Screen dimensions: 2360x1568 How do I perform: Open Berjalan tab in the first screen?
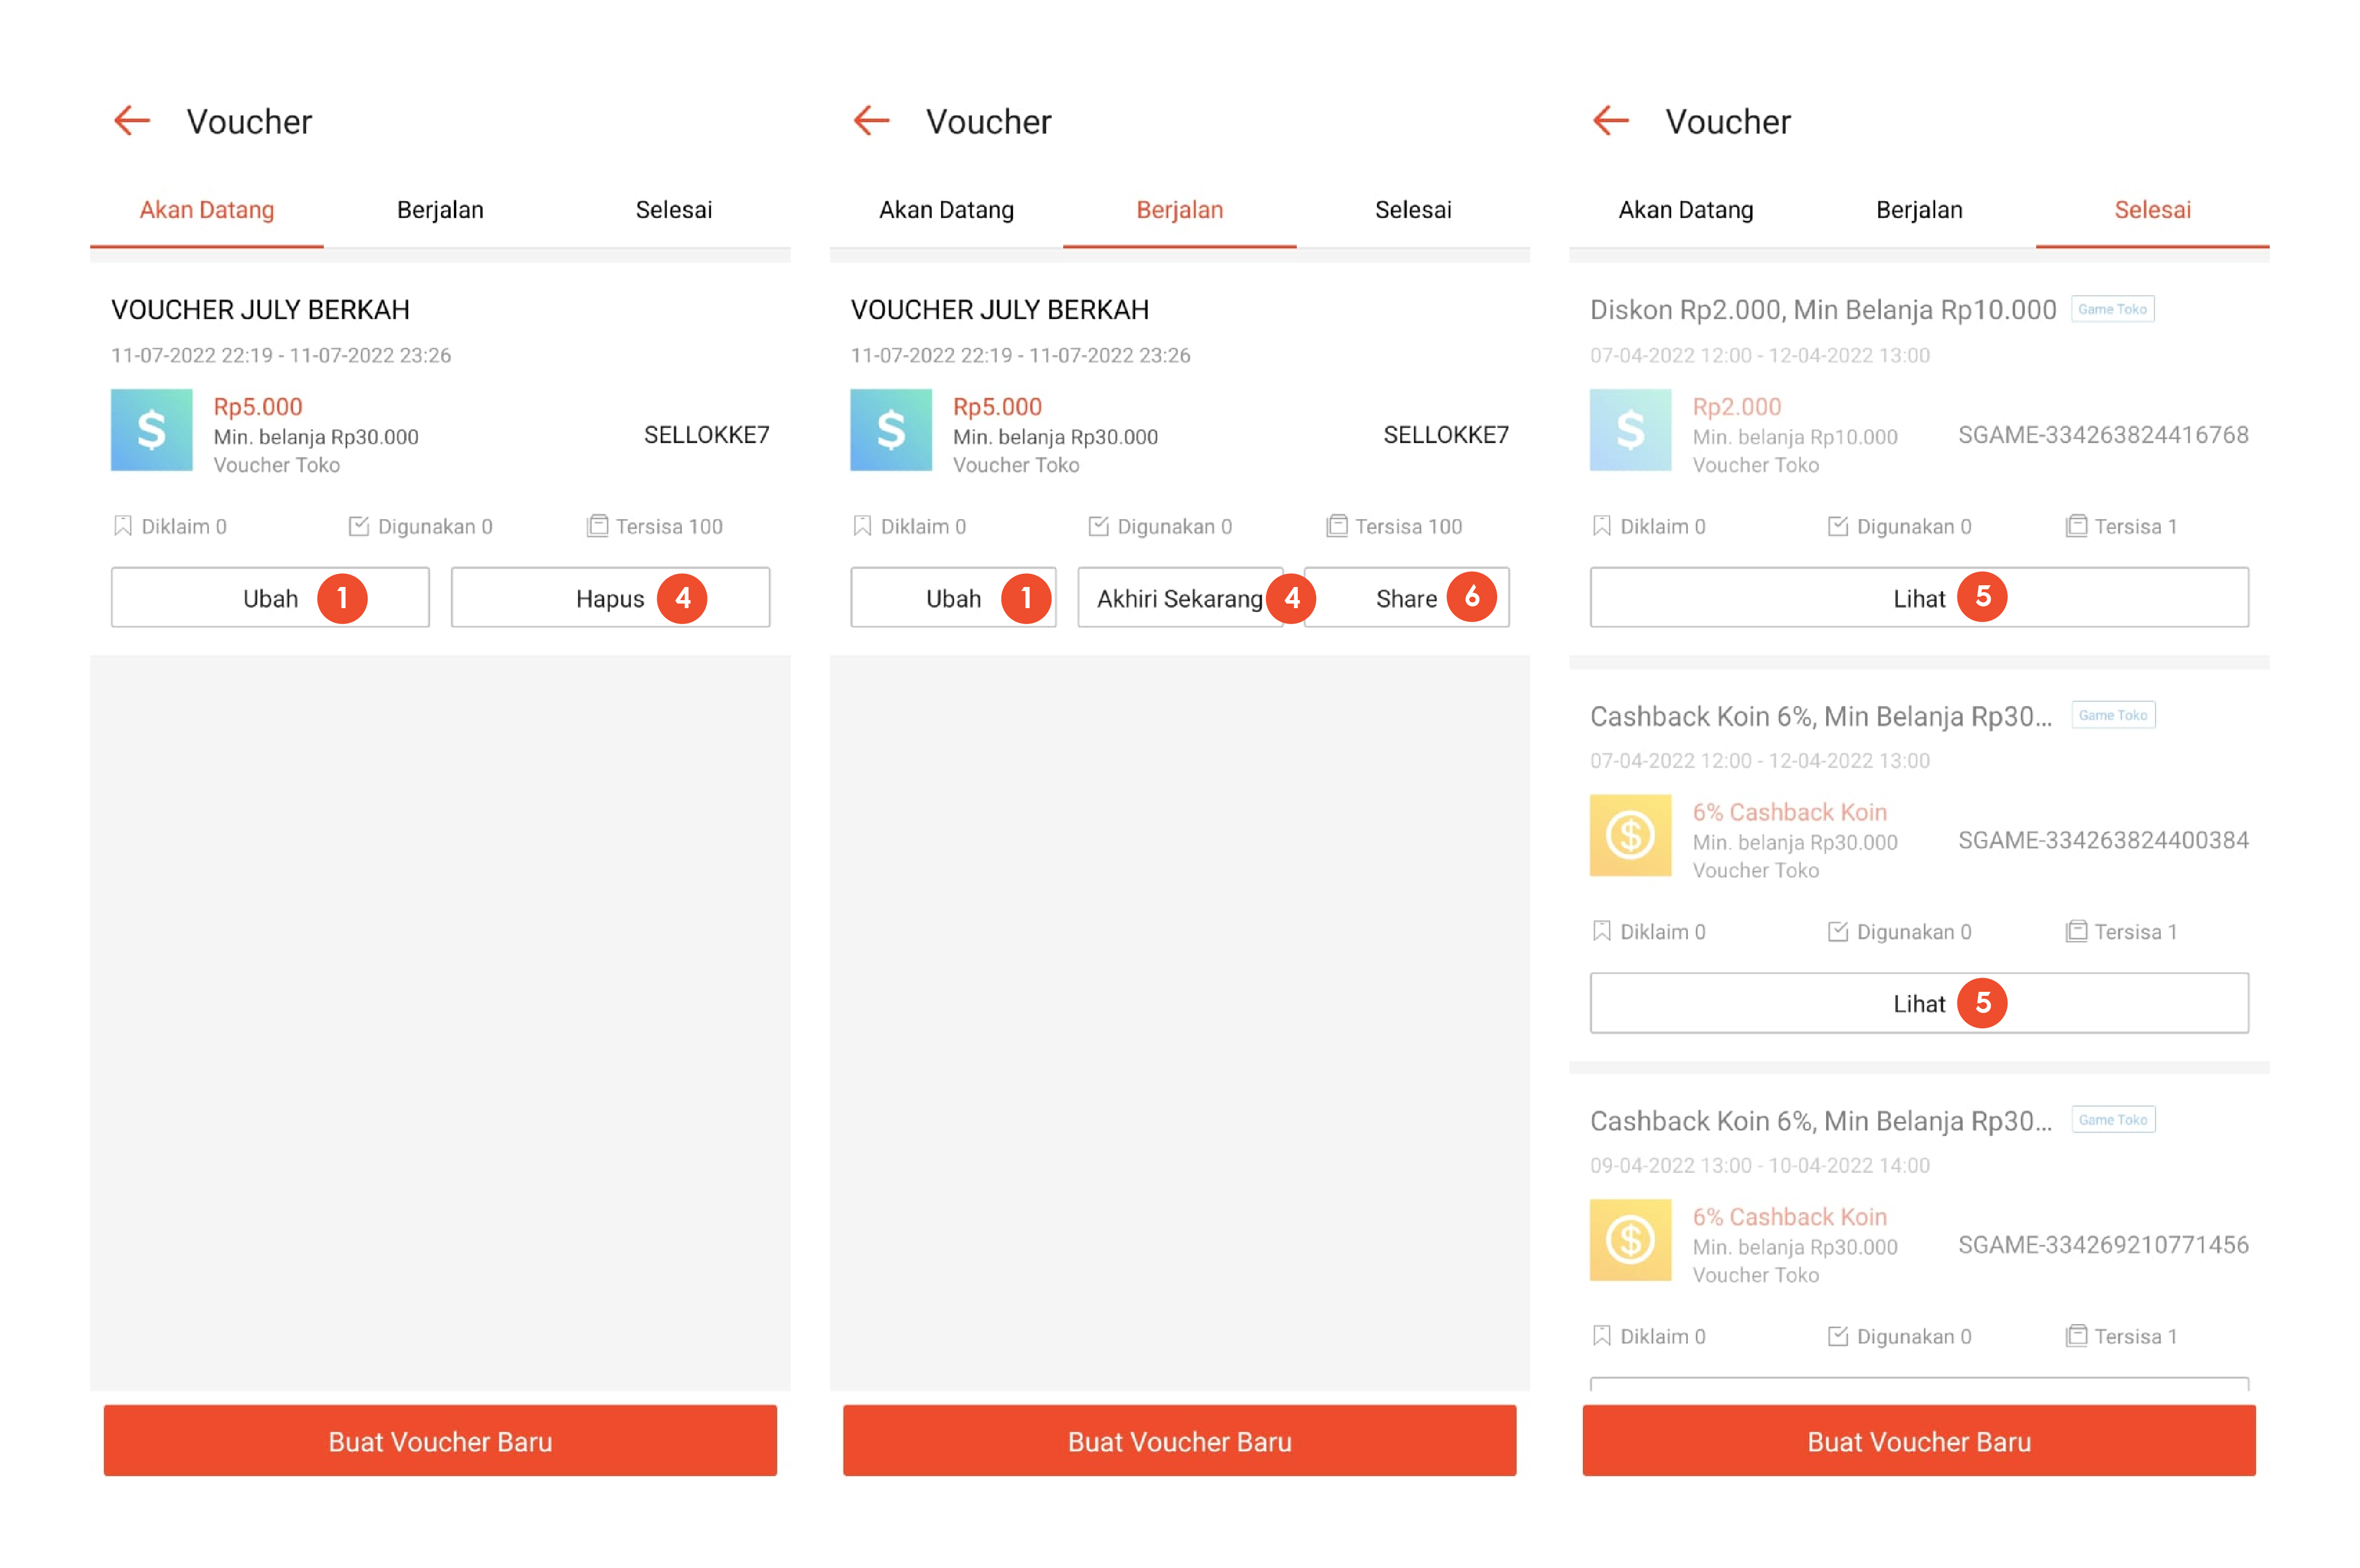click(x=440, y=210)
